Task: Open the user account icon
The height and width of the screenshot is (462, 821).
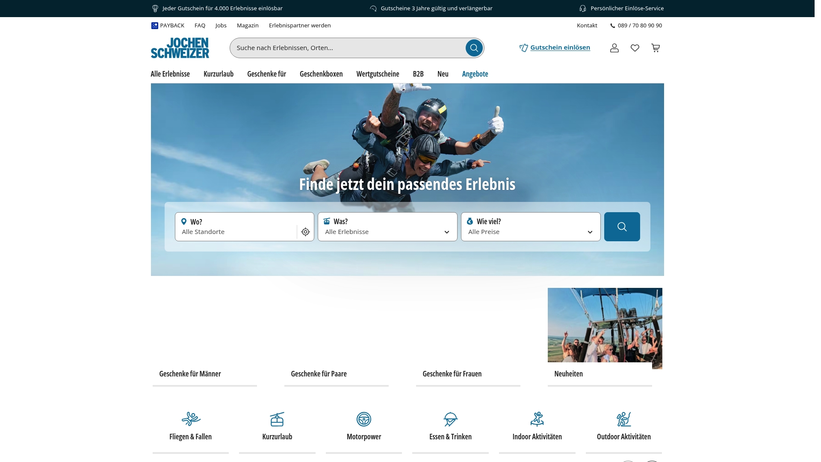Action: [x=614, y=48]
